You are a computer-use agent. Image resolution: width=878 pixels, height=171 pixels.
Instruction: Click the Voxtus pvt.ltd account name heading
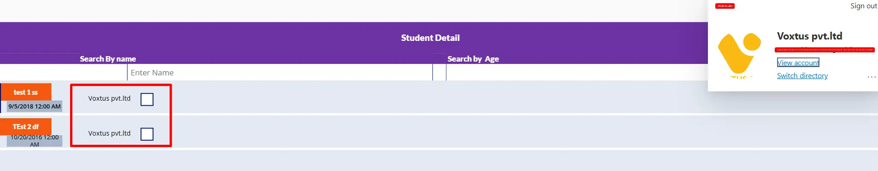(x=810, y=36)
